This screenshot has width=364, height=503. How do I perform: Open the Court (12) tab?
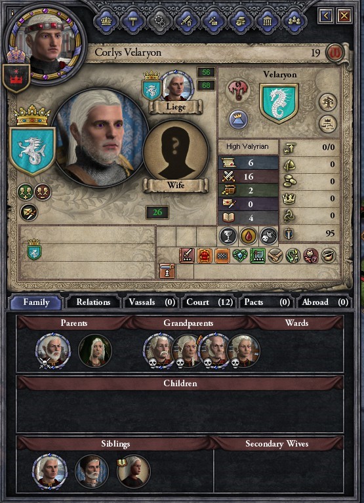[209, 302]
